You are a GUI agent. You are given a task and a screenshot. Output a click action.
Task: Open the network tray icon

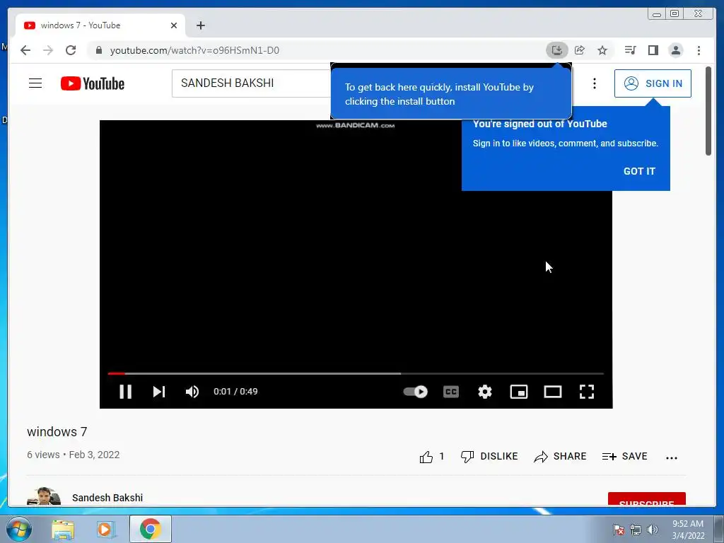(x=636, y=530)
